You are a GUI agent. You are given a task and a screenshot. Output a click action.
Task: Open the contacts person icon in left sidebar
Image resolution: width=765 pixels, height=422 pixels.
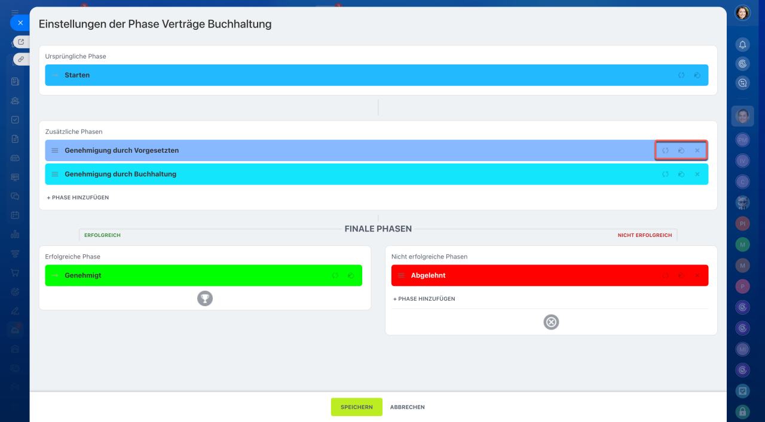tap(15, 100)
